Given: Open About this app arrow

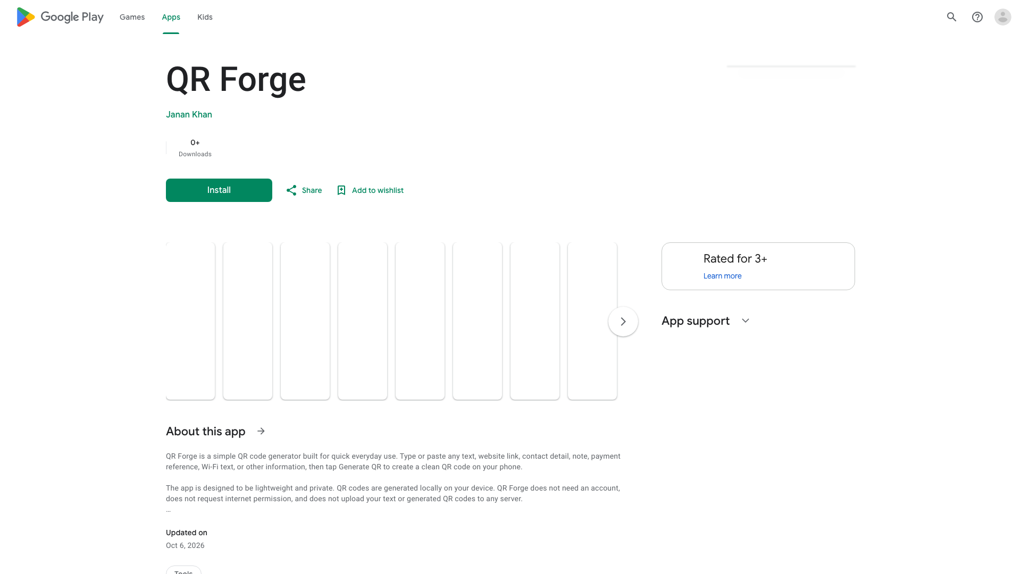Looking at the screenshot, I should 261,431.
